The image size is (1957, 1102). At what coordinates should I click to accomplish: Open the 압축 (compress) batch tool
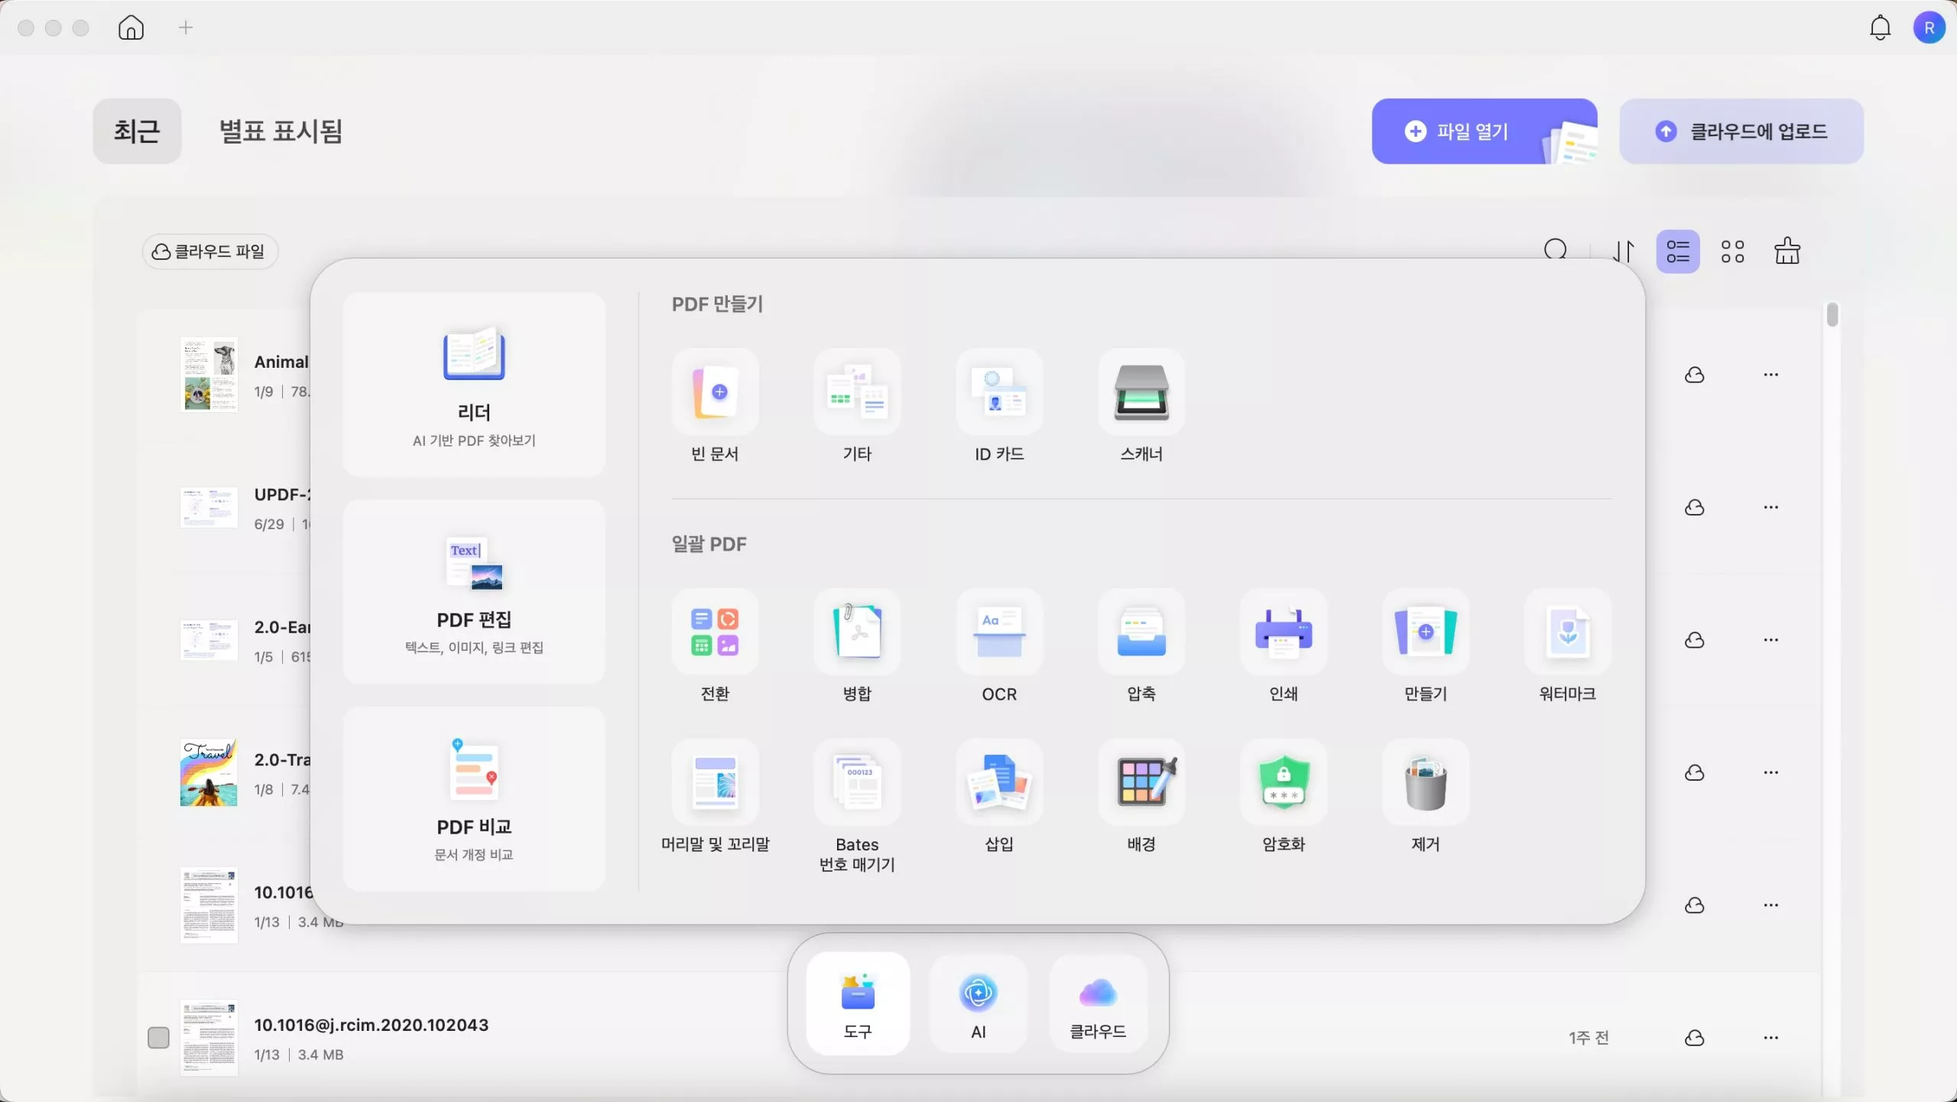tap(1141, 633)
